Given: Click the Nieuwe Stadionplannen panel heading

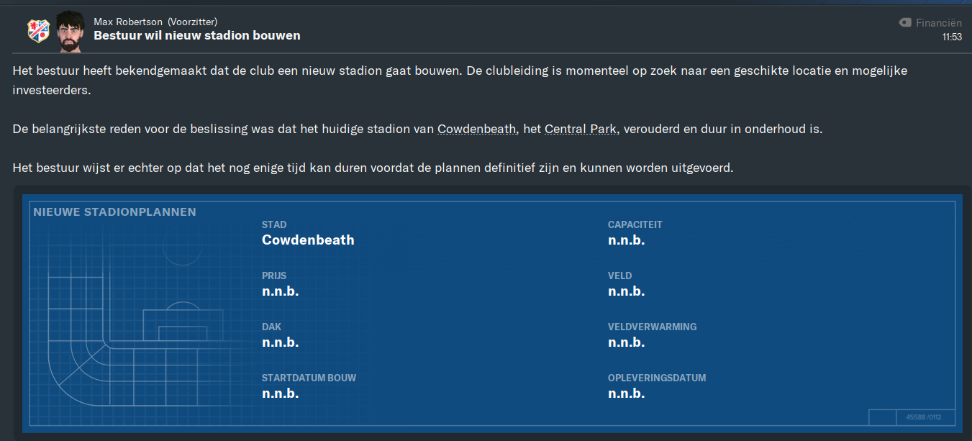Looking at the screenshot, I should [114, 212].
